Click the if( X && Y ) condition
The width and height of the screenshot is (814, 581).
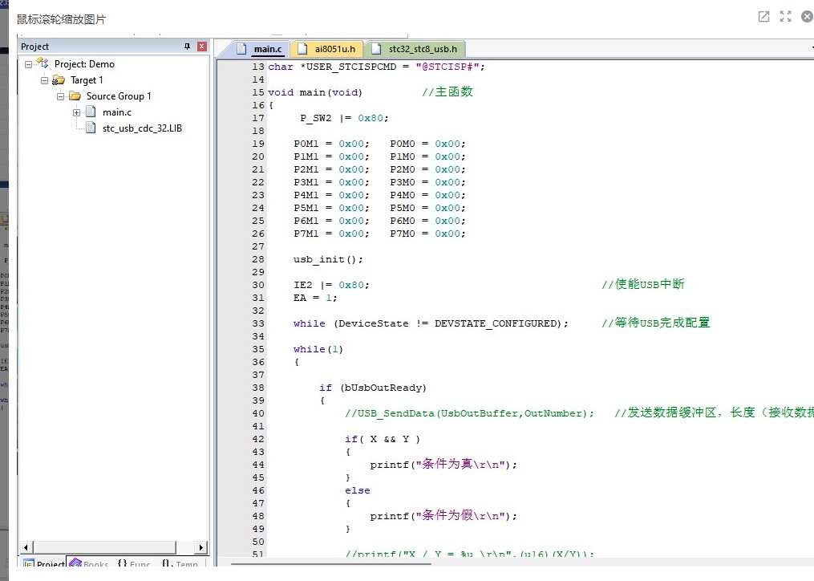tap(383, 439)
